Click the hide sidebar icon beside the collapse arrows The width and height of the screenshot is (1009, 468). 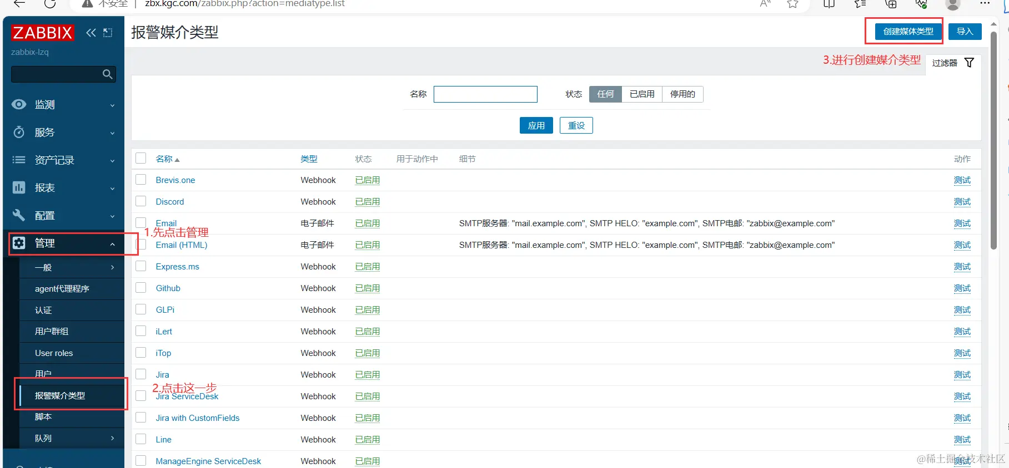point(108,33)
